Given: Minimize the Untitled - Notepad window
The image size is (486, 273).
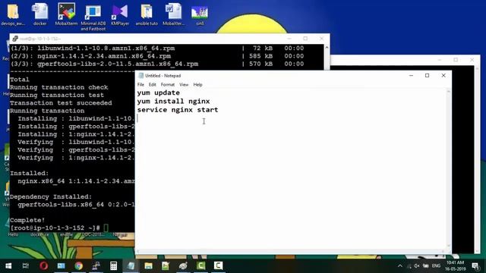Looking at the screenshot, I should pos(411,76).
